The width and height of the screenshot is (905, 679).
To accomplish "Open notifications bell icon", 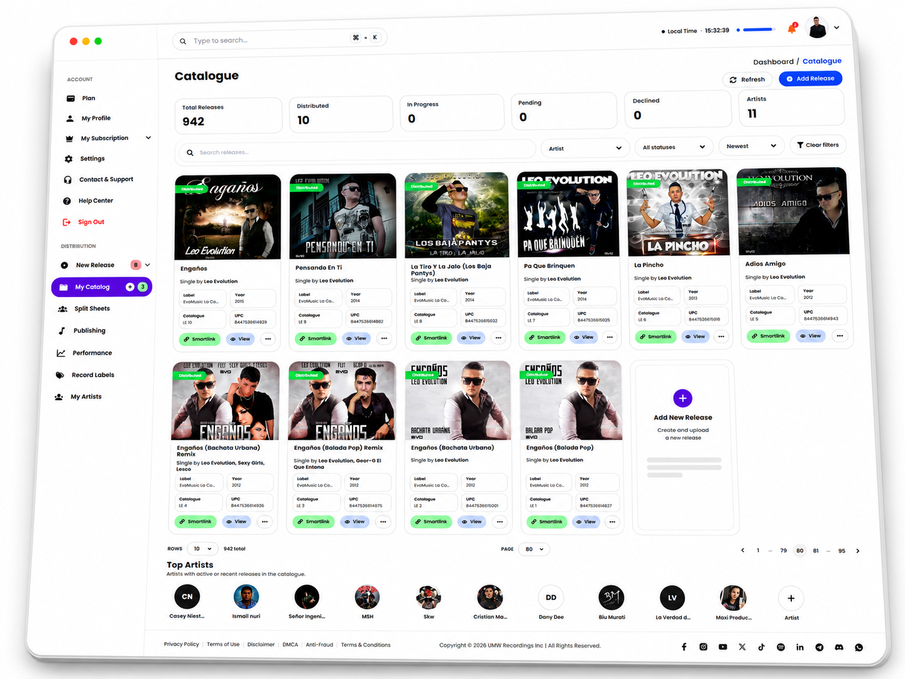I will click(792, 29).
